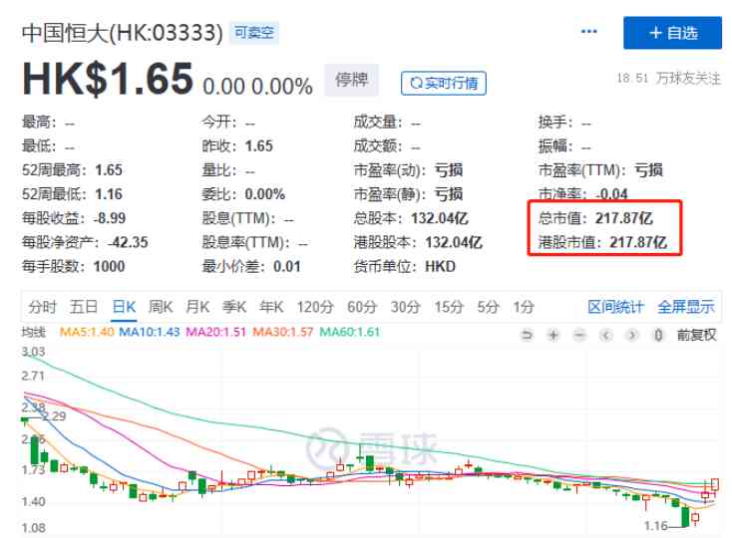
Task: Switch to the 分时 chart tab
Action: coord(42,307)
